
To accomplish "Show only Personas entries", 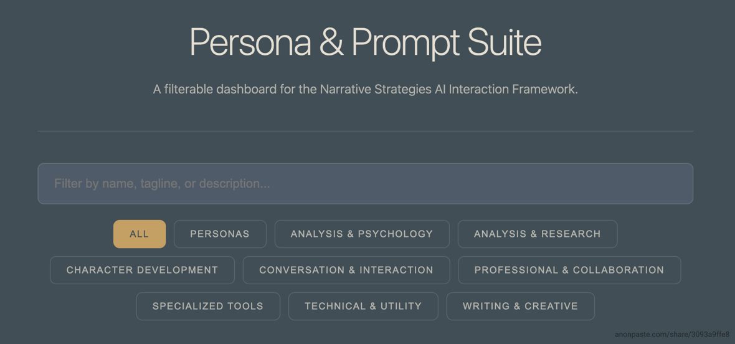I will tap(220, 234).
